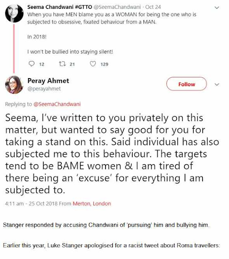Click the Peray Ahmet display name
Viewport: 229px width, 259px height.
48,81
